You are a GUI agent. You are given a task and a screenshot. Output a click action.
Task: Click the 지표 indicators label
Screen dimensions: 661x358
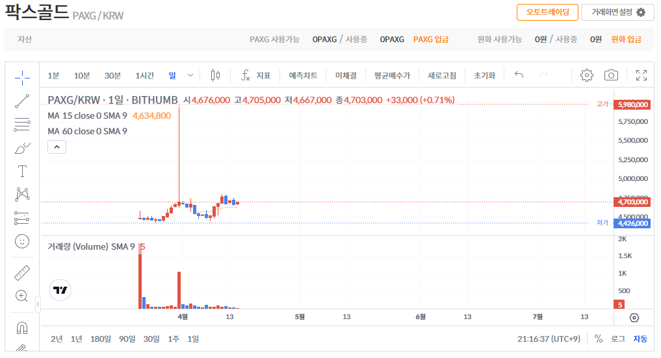263,75
